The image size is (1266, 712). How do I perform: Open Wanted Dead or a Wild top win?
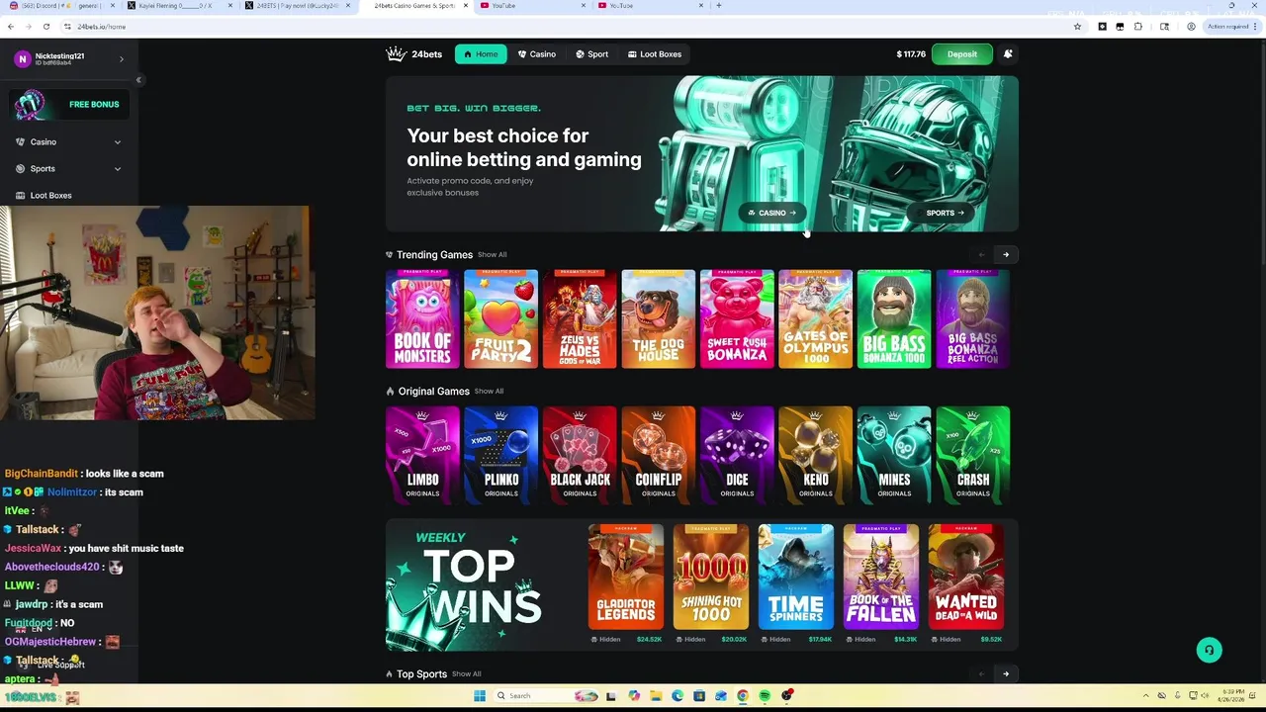point(966,577)
